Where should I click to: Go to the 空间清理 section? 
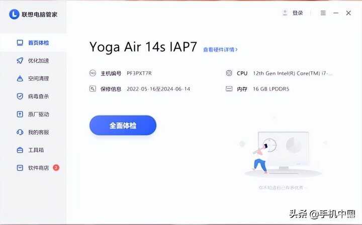point(33,78)
